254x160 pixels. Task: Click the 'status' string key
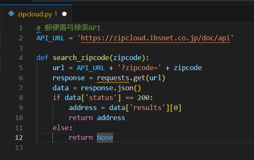pos(101,98)
